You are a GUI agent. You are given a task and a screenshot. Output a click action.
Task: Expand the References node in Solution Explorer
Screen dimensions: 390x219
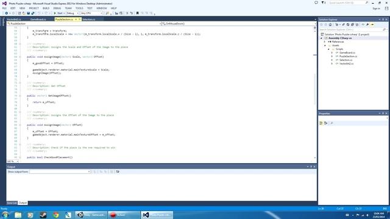point(325,42)
